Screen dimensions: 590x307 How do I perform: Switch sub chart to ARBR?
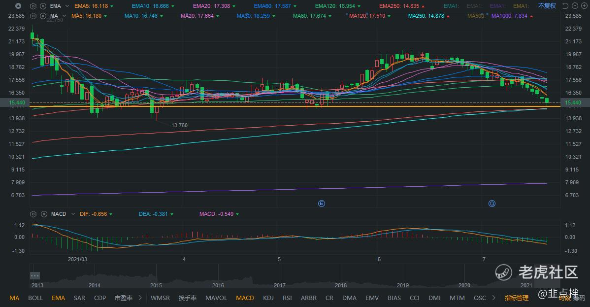(309, 298)
